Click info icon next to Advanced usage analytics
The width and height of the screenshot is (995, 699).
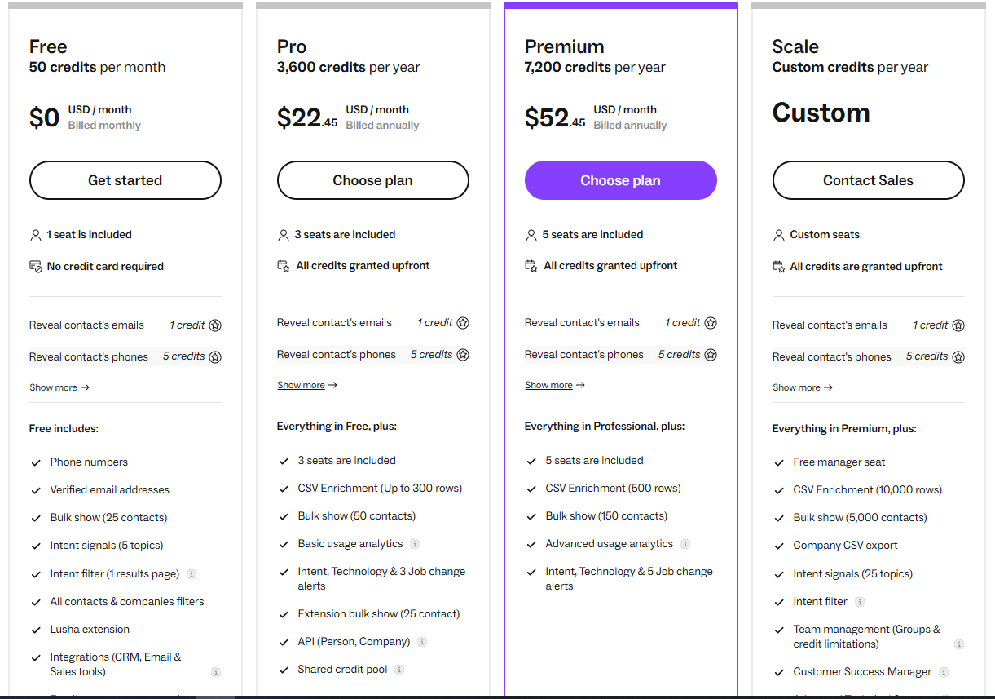click(685, 544)
